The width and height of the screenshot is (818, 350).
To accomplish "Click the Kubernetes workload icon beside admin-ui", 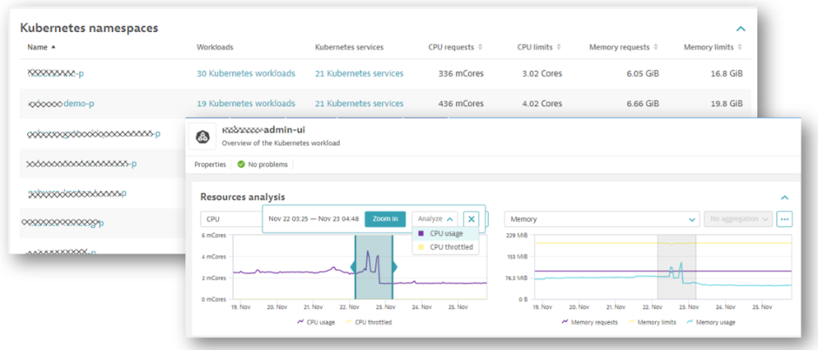I will pyautogui.click(x=204, y=137).
